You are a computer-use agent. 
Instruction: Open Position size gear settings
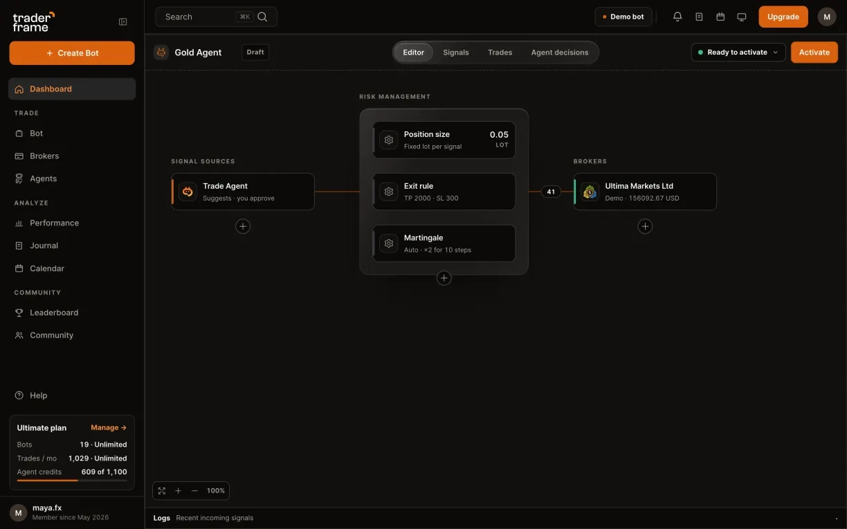389,140
